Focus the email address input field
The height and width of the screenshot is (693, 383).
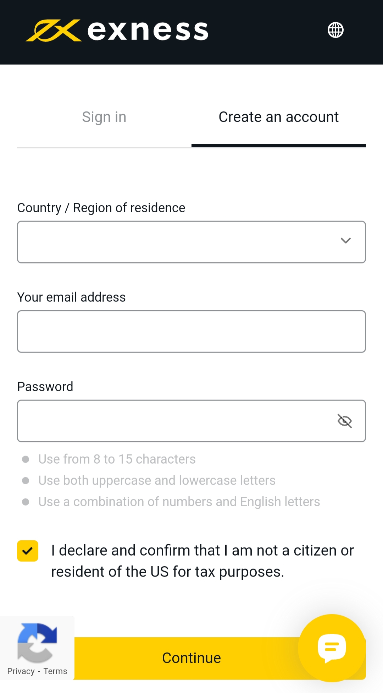191,332
